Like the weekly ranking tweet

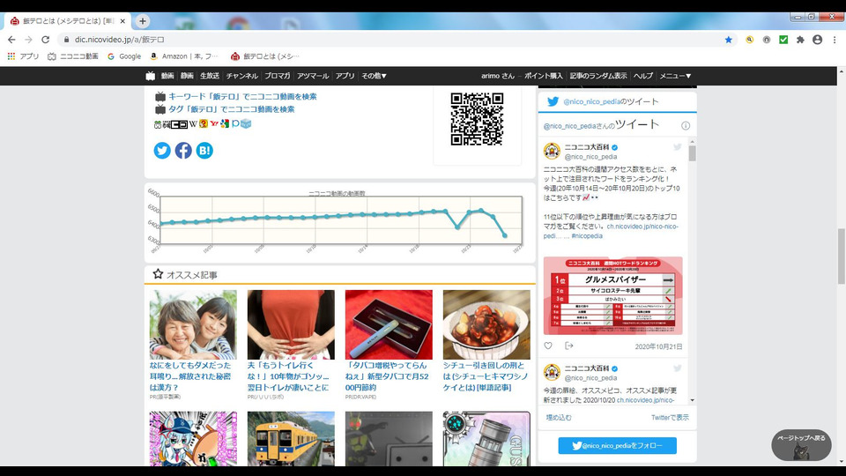548,346
